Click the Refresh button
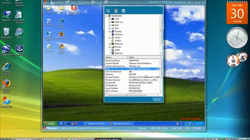Screen dimensions: 250x140 (x=157, y=100)
